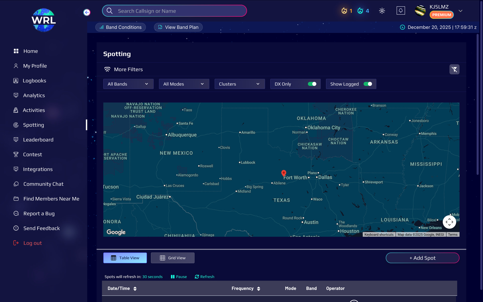Click the Add Spot button
483x302 pixels.
coord(422,258)
